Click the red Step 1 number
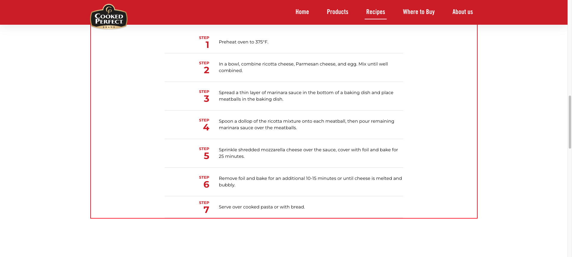Image resolution: width=572 pixels, height=257 pixels. 207,45
